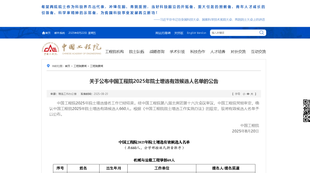Set font size to 中 (medium)
310x173 pixels.
point(248,94)
